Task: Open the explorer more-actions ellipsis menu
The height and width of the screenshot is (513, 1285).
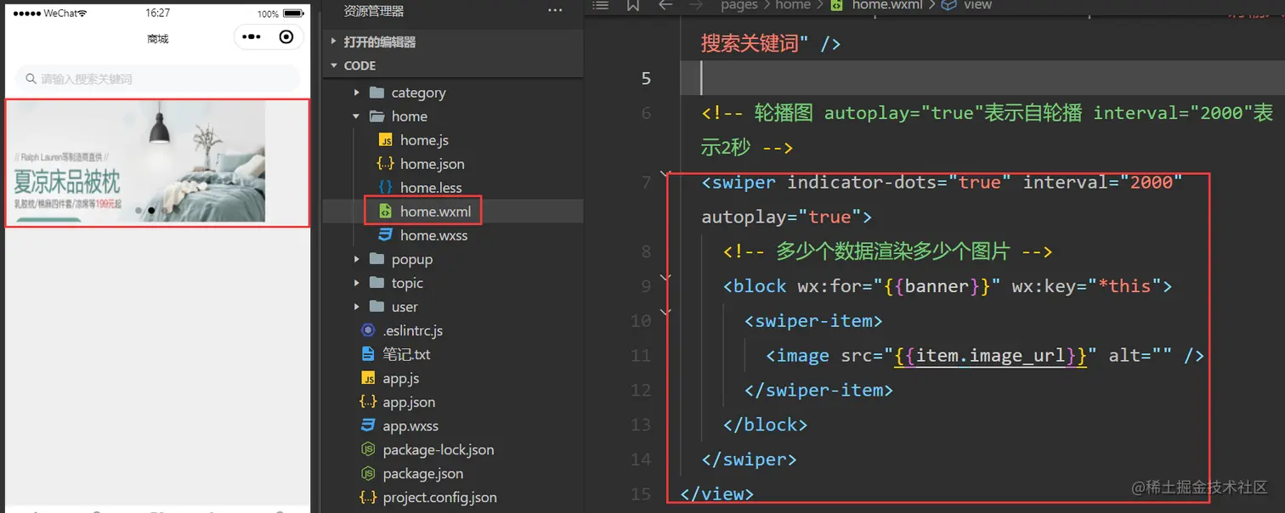Action: click(x=555, y=11)
